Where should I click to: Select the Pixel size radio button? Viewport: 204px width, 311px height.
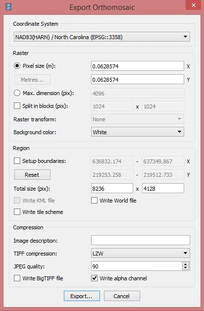(17, 66)
